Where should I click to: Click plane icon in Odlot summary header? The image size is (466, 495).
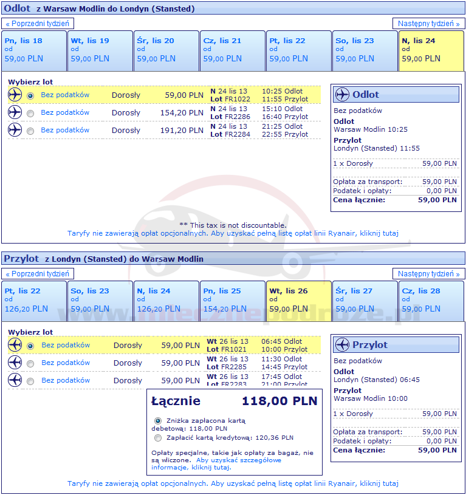342,95
